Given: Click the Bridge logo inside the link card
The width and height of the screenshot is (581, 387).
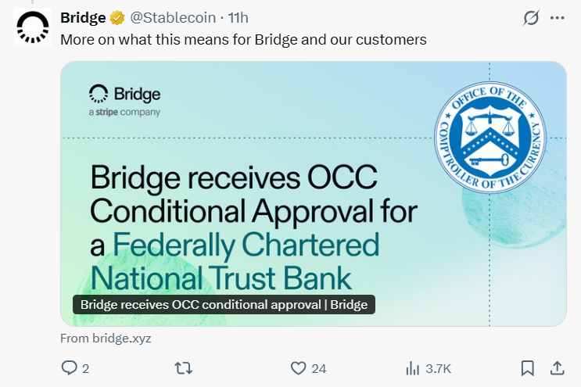Looking at the screenshot, I should point(125,99).
